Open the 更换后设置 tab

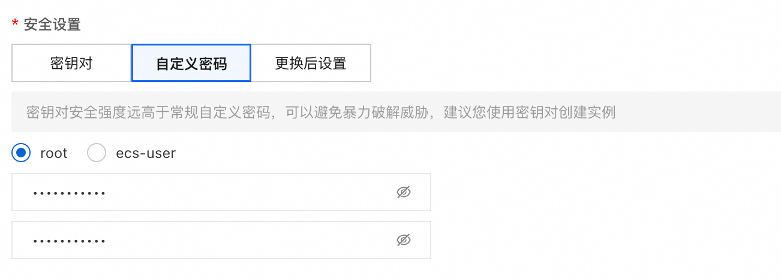click(x=311, y=63)
